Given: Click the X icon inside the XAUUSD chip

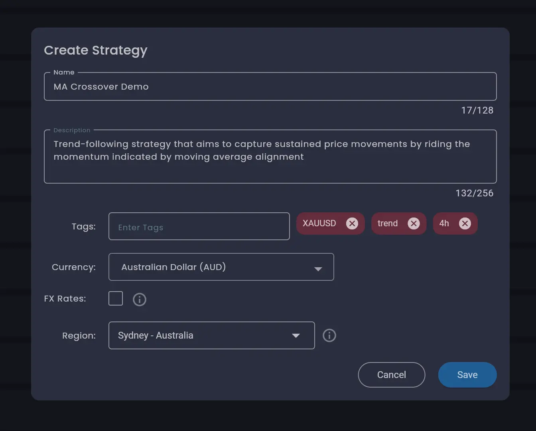Looking at the screenshot, I should 352,223.
